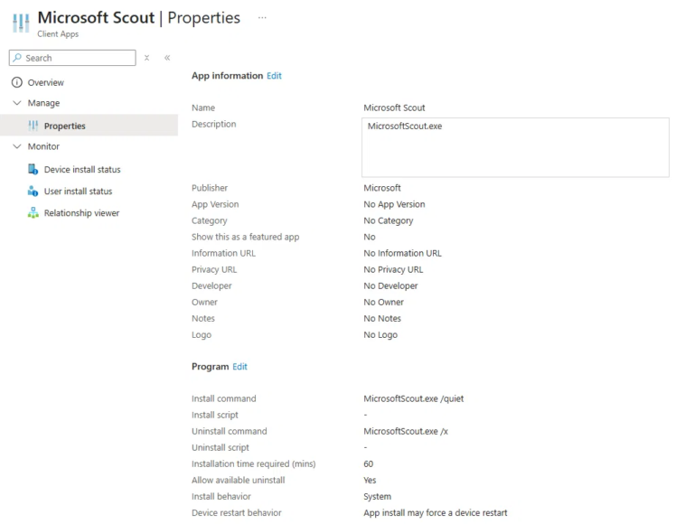This screenshot has height=524, width=694.
Task: Select Properties in the sidebar
Action: [89, 126]
